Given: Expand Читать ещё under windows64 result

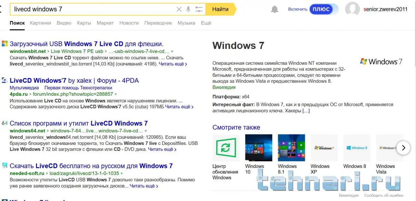Looking at the screenshot, I should coord(162,149).
